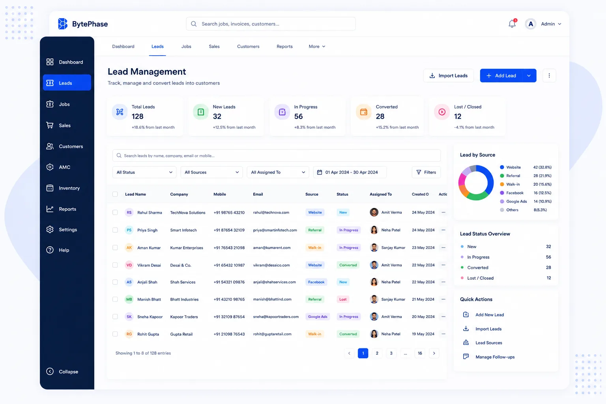The width and height of the screenshot is (606, 404).
Task: Open row actions for Rohit Gupta
Action: point(443,334)
